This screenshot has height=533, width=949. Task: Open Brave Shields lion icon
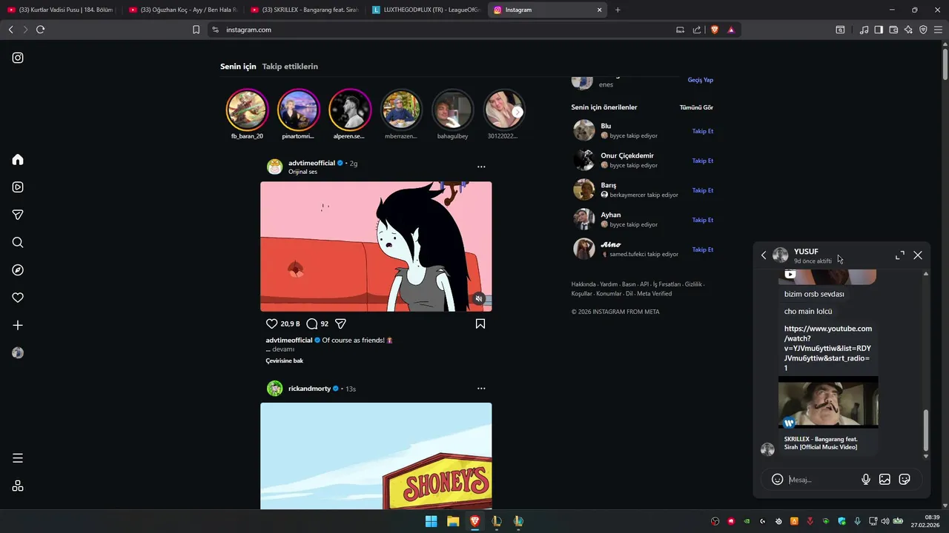[x=715, y=30]
